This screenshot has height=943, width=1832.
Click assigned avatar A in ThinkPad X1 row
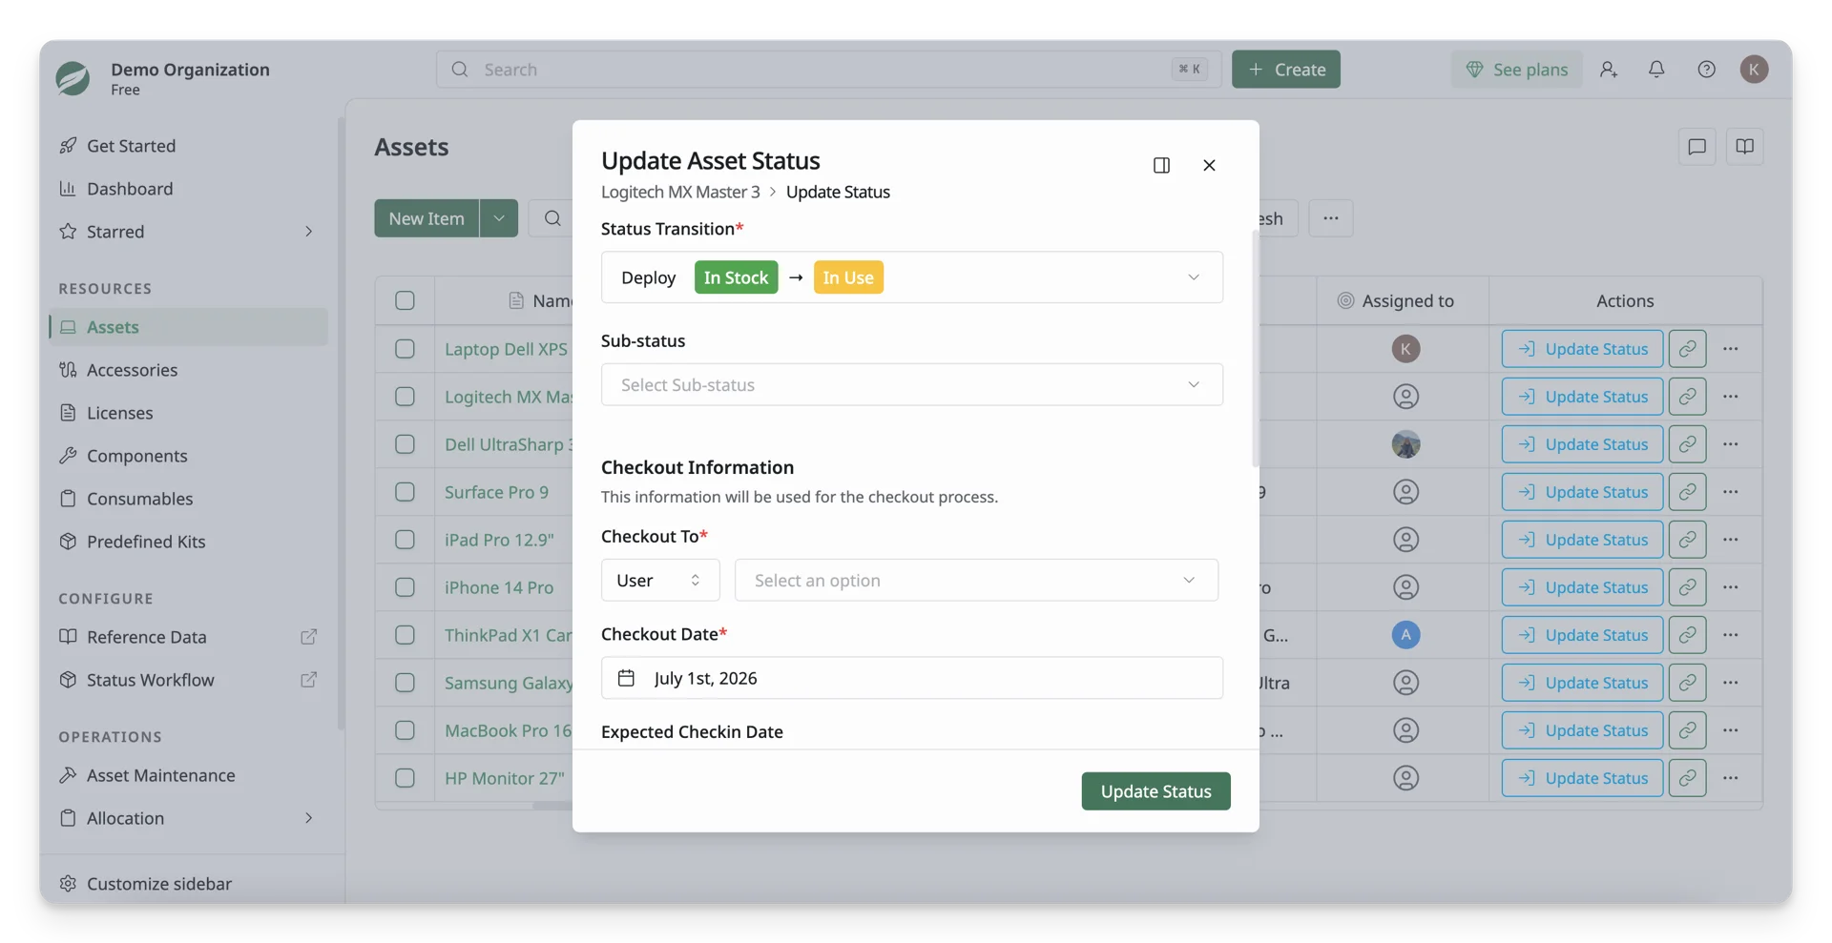coord(1405,635)
